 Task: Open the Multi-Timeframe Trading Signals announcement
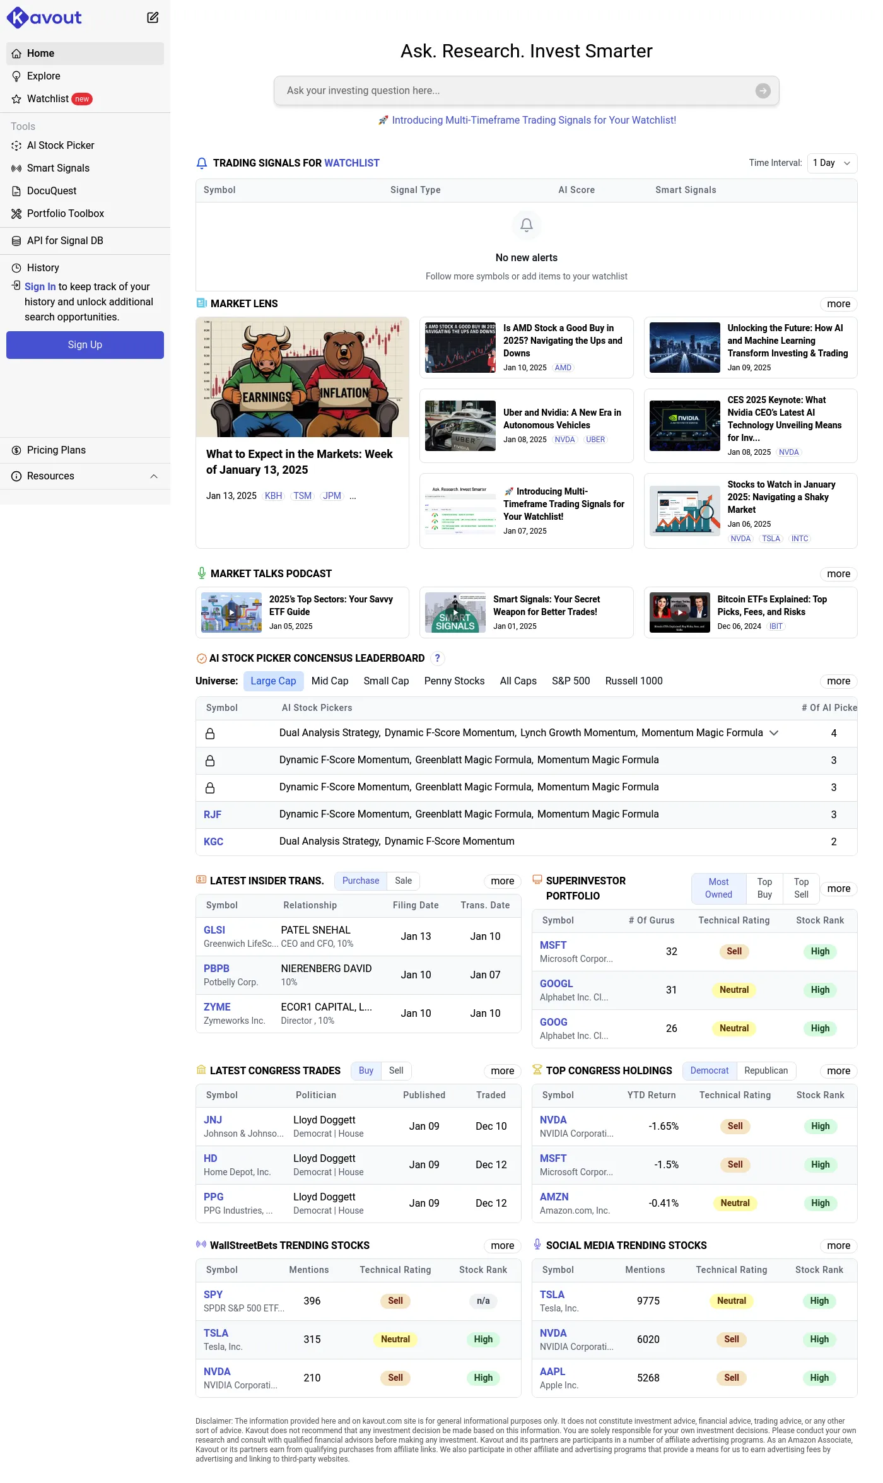527,120
